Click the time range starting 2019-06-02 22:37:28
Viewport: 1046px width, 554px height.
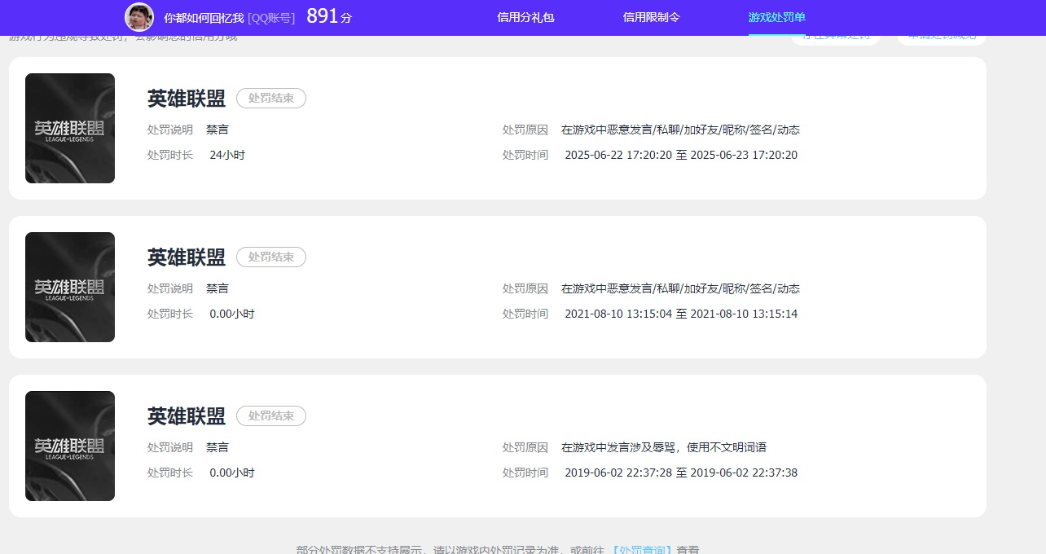(x=681, y=473)
